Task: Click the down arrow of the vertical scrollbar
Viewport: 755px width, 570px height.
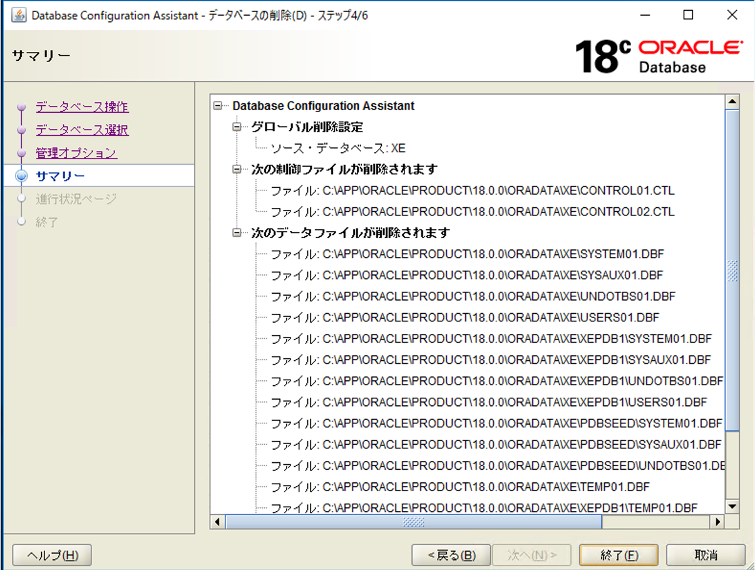Action: pyautogui.click(x=731, y=507)
